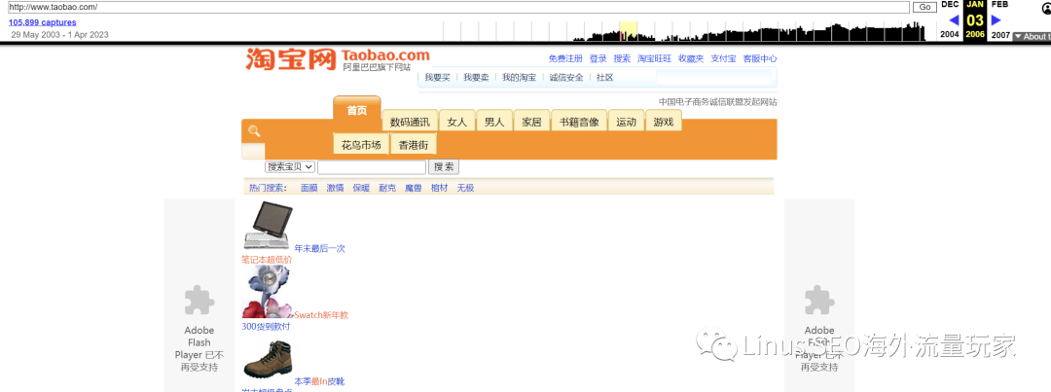Expand the About this capture toggle
The height and width of the screenshot is (392, 1051).
(x=1032, y=36)
